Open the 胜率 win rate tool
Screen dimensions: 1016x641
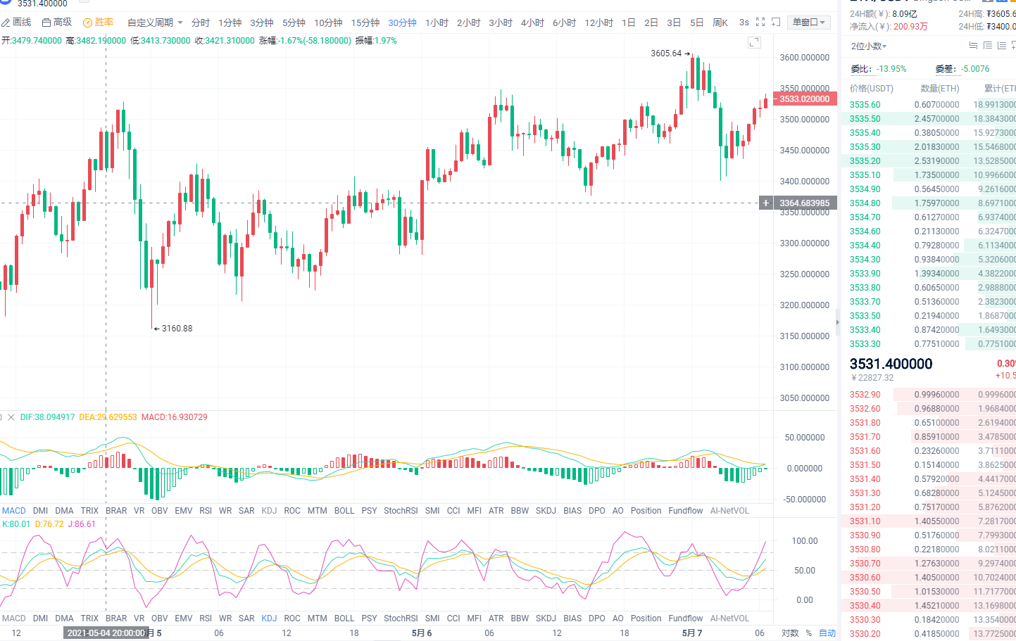(98, 23)
